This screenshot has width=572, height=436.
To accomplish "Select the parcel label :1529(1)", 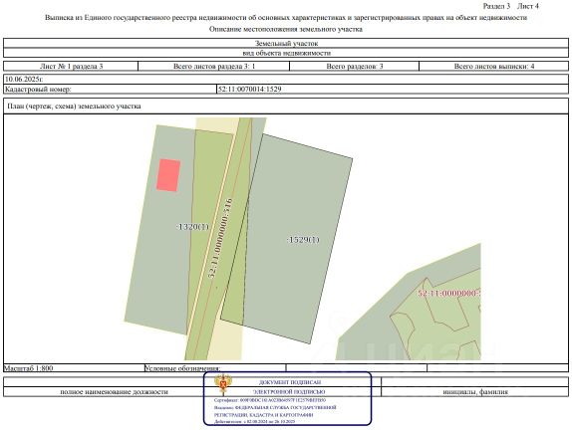I will pos(303,240).
